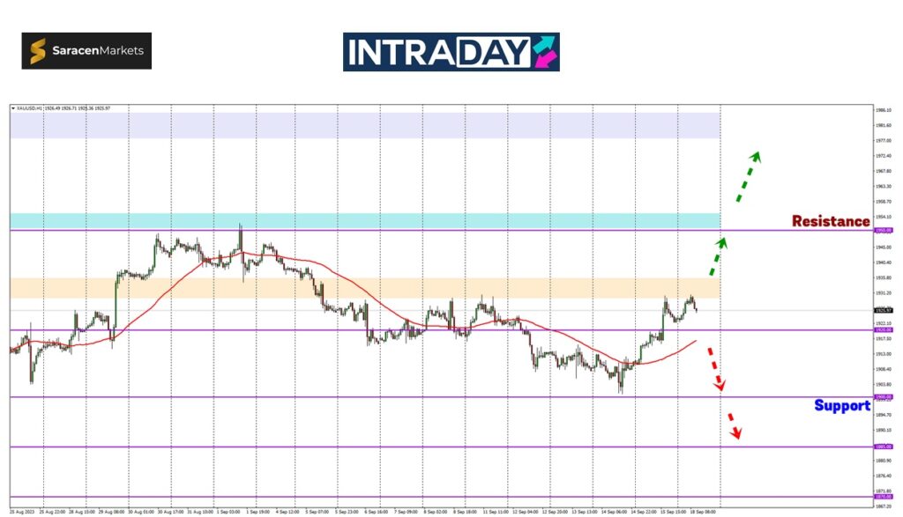The height and width of the screenshot is (517, 903).
Task: Click the lower green arrow below Resistance
Action: (717, 254)
